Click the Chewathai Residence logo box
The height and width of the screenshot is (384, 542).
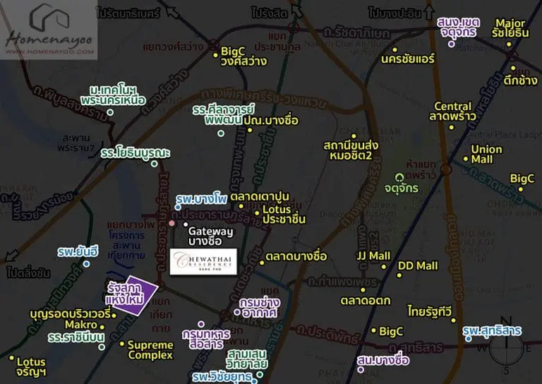point(203,262)
